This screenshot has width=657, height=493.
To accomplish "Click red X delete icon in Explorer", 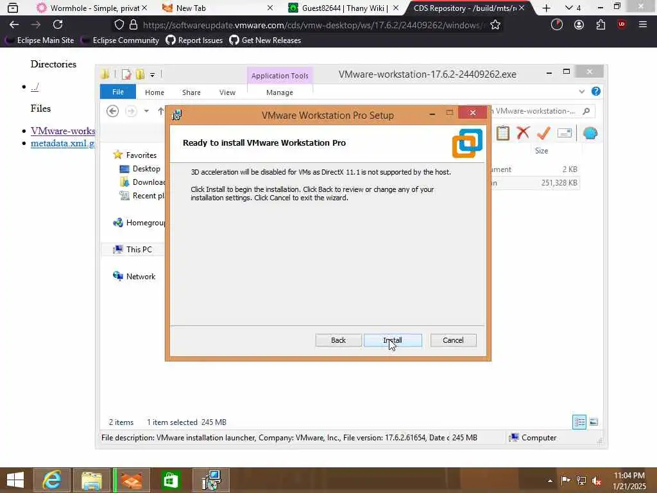I will (x=523, y=133).
